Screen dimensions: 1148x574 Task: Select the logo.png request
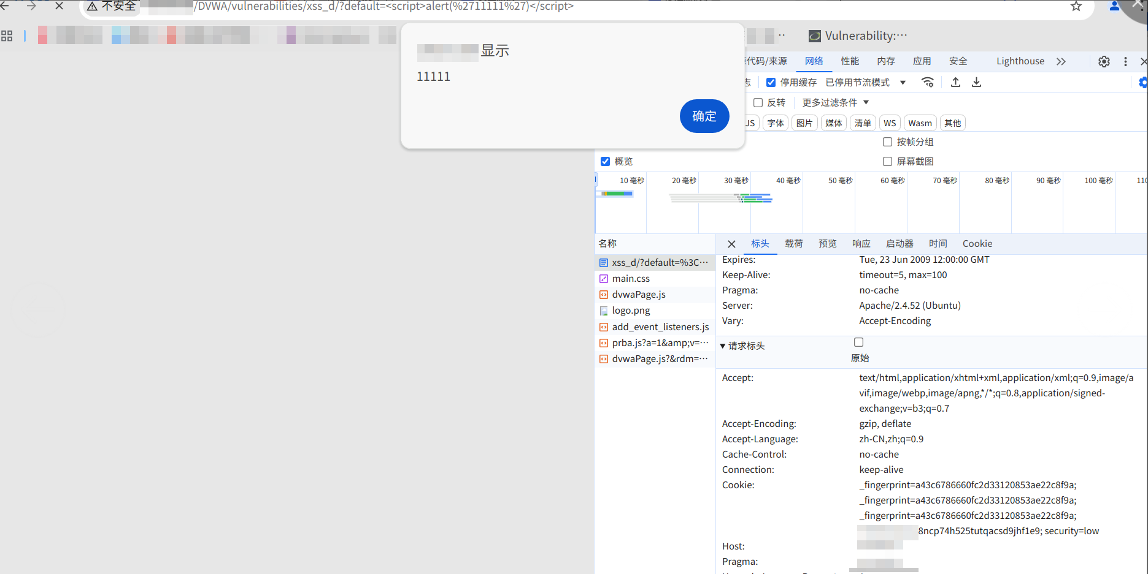(655, 311)
